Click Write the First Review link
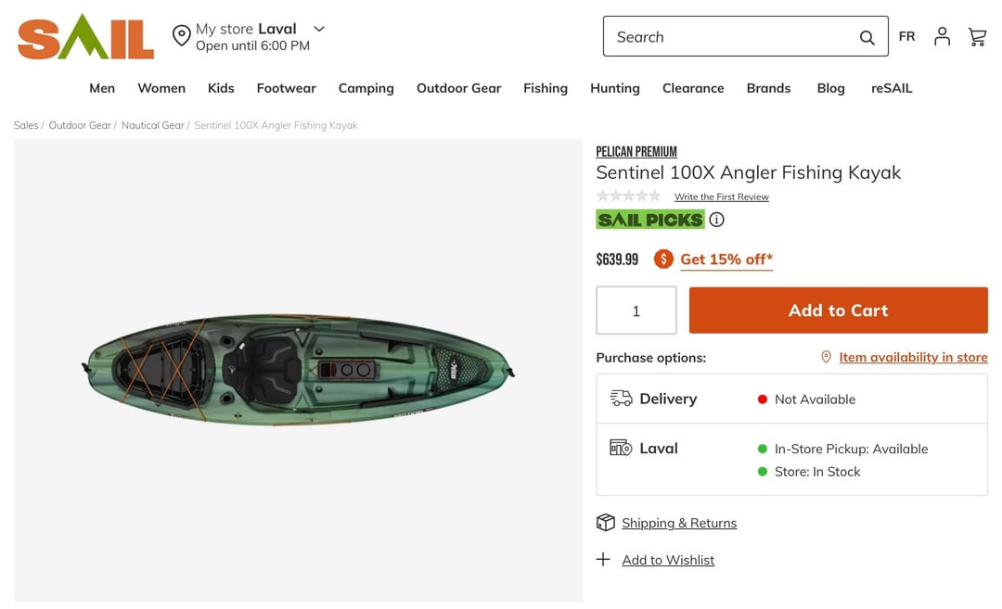The width and height of the screenshot is (1002, 609). pyautogui.click(x=722, y=197)
